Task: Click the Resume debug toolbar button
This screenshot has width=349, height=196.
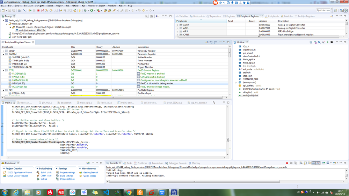Action: tap(30, 10)
